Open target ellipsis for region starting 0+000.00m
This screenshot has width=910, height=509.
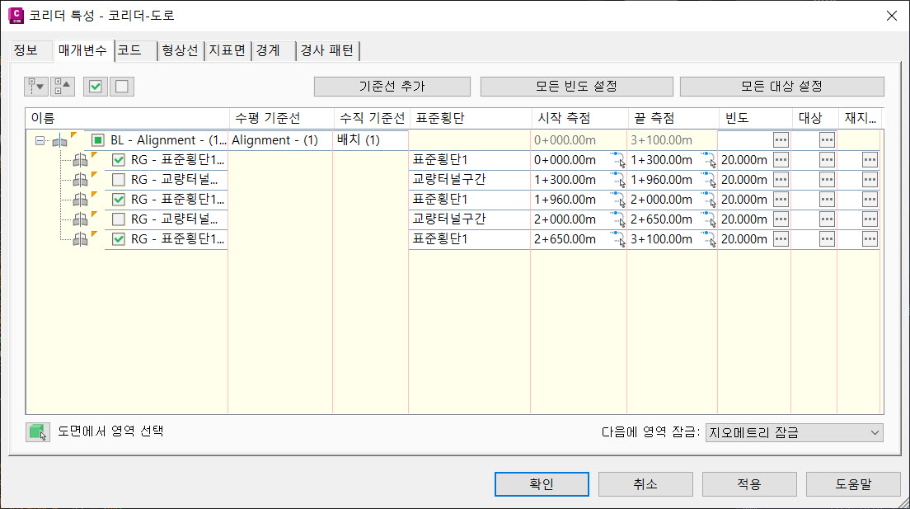(x=827, y=160)
